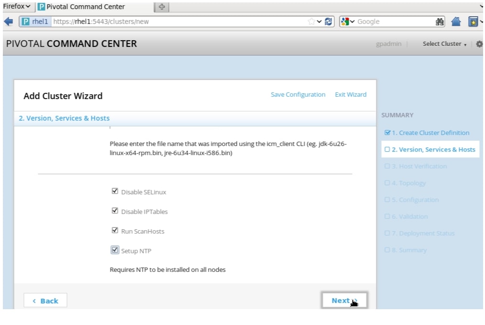The width and height of the screenshot is (485, 325).
Task: Select step 3. Host Verification
Action: point(415,166)
